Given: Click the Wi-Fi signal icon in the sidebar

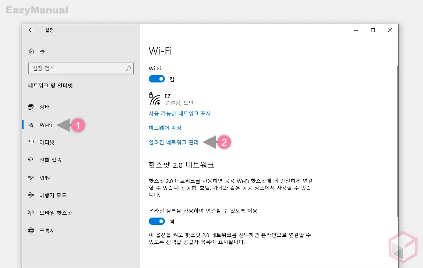Looking at the screenshot, I should [31, 125].
